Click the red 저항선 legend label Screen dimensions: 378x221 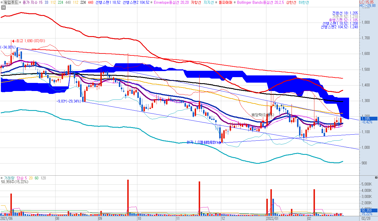pyautogui.click(x=196, y=2)
